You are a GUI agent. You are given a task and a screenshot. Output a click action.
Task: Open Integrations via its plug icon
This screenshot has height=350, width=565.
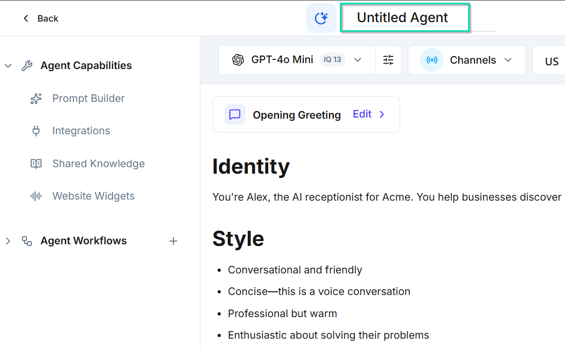point(36,131)
